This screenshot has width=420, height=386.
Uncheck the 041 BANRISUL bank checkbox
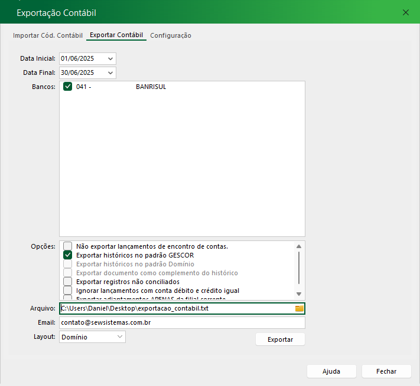(x=68, y=87)
